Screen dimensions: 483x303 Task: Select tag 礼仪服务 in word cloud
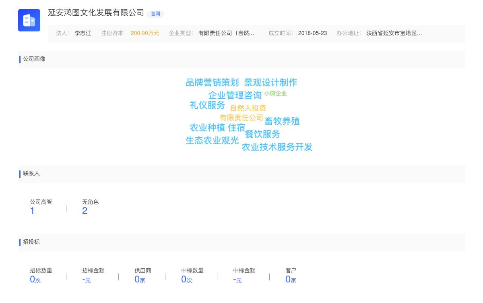click(208, 105)
